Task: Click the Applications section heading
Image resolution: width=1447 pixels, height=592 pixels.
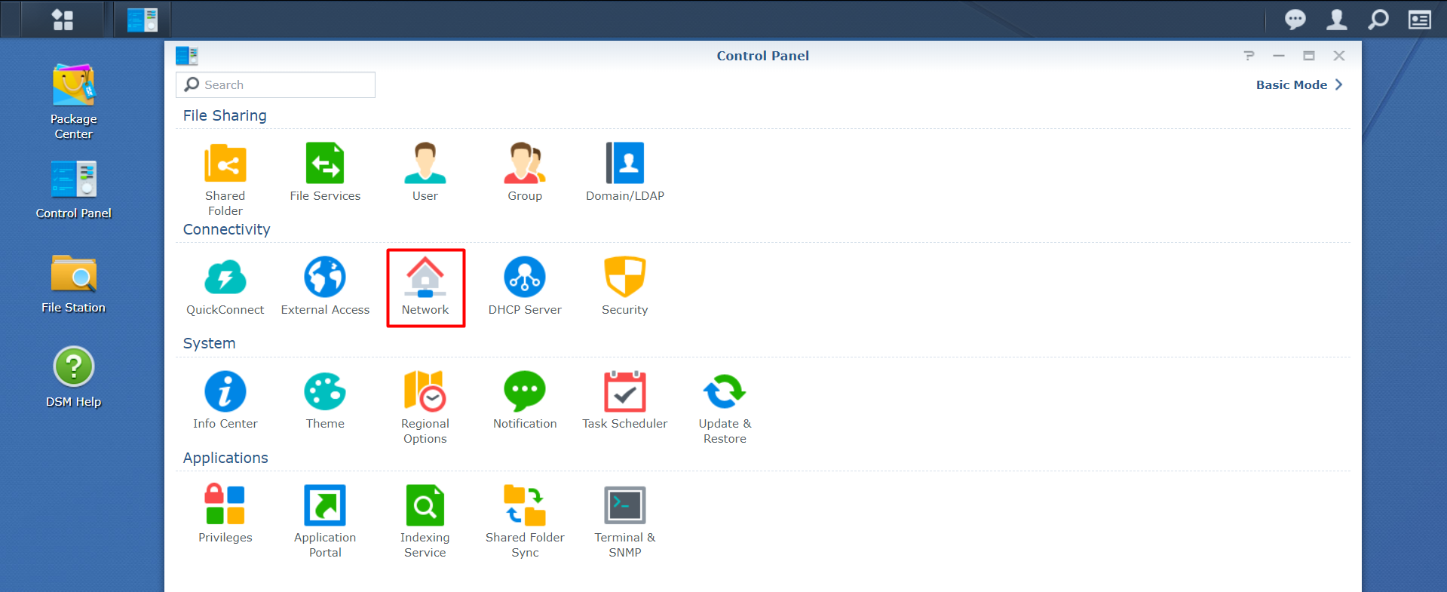Action: pyautogui.click(x=225, y=458)
